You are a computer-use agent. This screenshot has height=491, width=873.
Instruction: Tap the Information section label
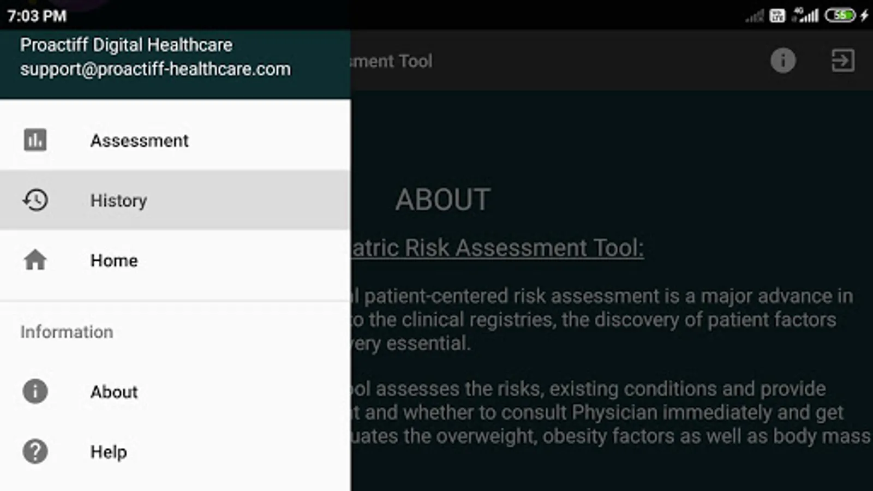pyautogui.click(x=67, y=332)
